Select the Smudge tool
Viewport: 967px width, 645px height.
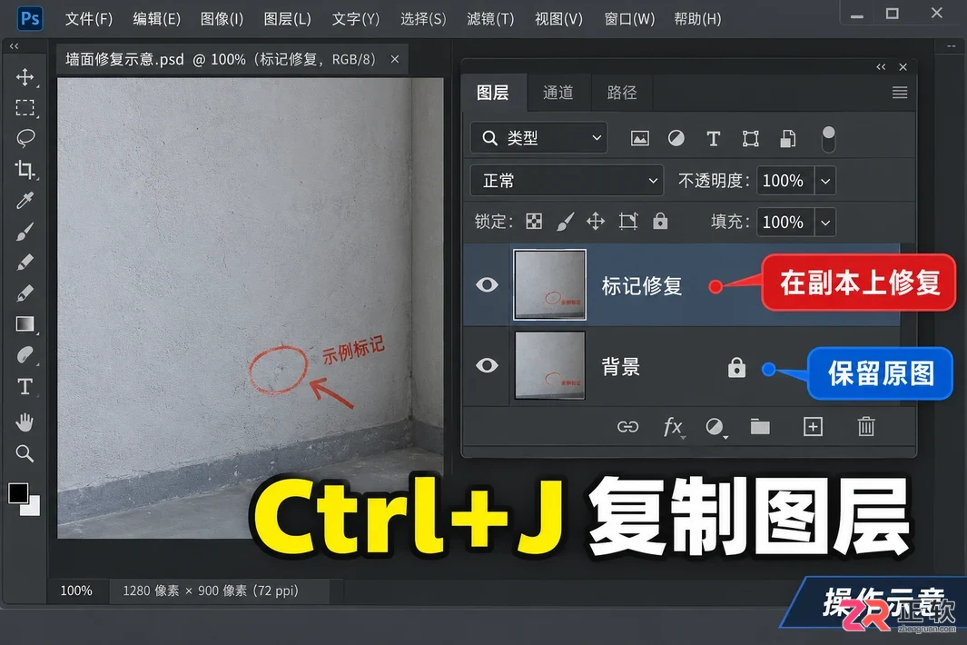pos(25,355)
